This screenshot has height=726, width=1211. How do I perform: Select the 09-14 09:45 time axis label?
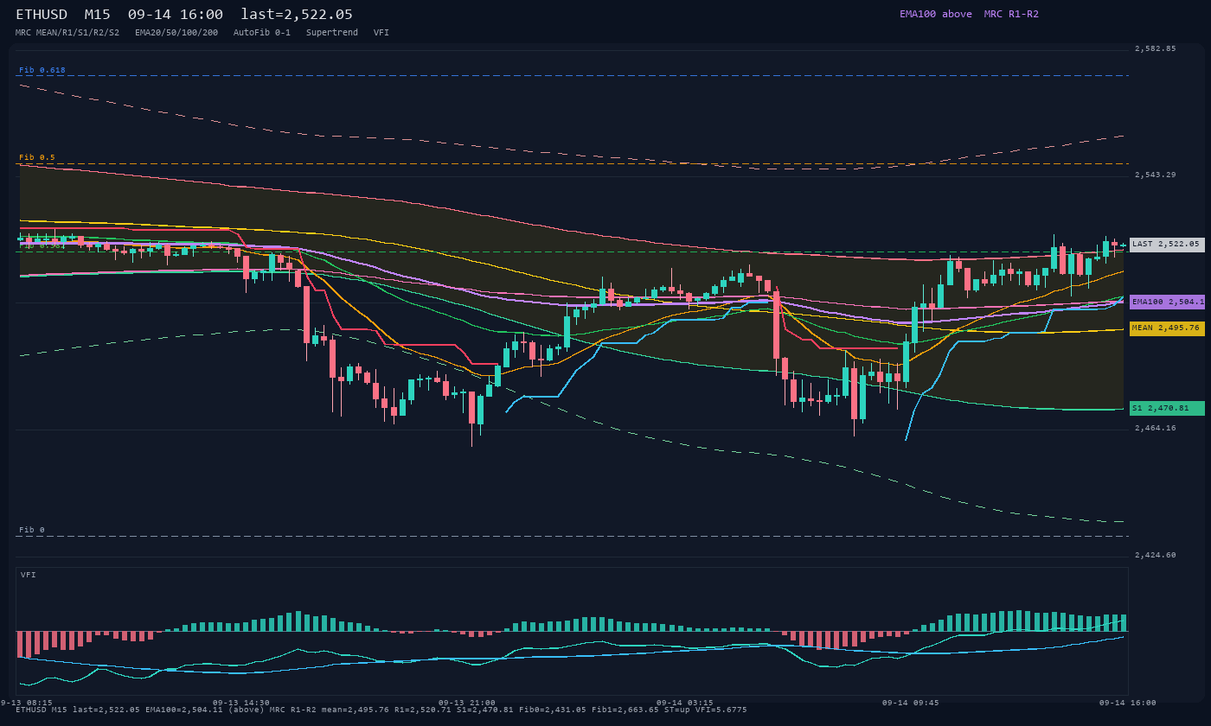[x=911, y=703]
